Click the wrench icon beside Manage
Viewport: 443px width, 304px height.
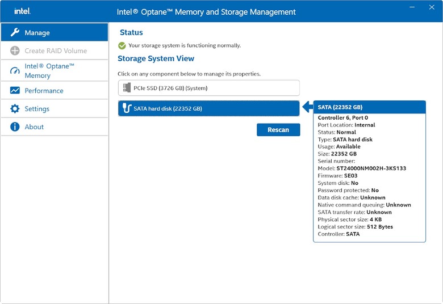click(x=15, y=32)
